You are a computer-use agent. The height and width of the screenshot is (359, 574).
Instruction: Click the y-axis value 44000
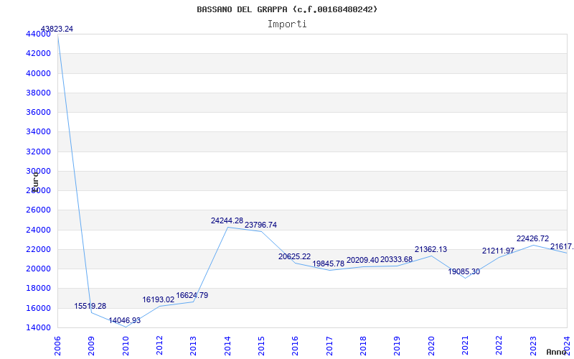pos(39,34)
